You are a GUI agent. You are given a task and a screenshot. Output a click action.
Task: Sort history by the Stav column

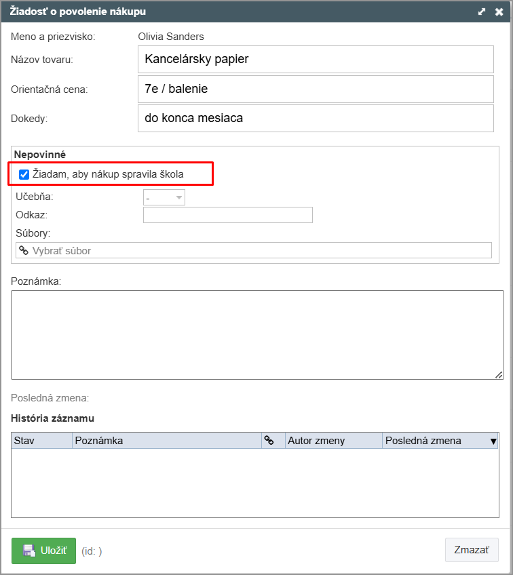pos(41,441)
